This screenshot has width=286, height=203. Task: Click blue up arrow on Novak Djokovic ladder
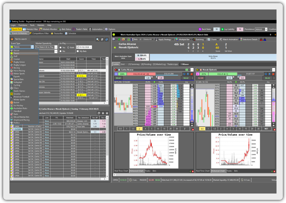[x=270, y=74]
